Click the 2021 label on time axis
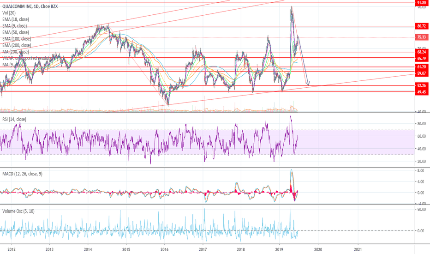Image resolution: width=430 pixels, height=254 pixels. 358,249
